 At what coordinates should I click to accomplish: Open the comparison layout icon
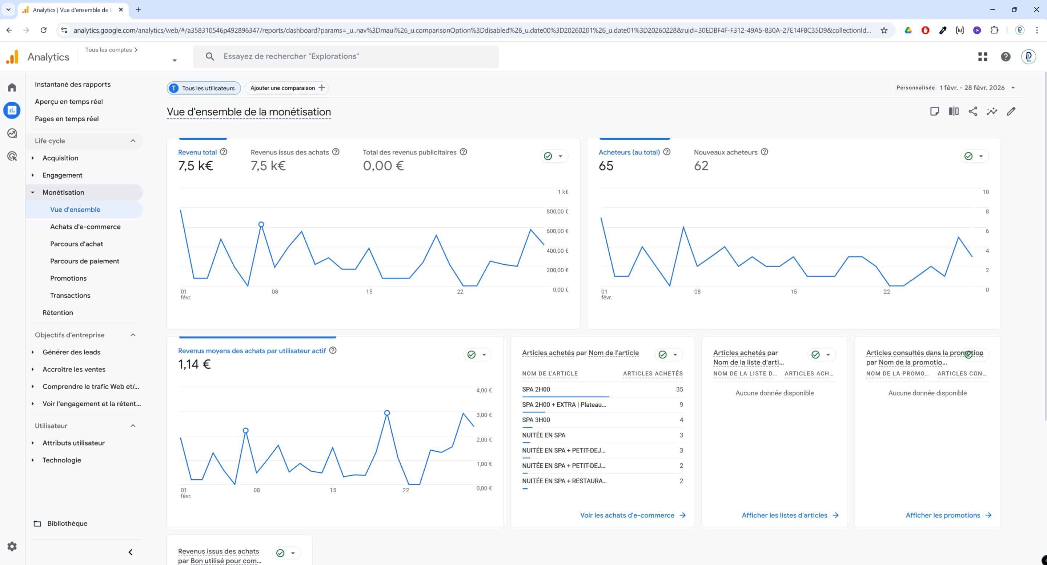(954, 111)
